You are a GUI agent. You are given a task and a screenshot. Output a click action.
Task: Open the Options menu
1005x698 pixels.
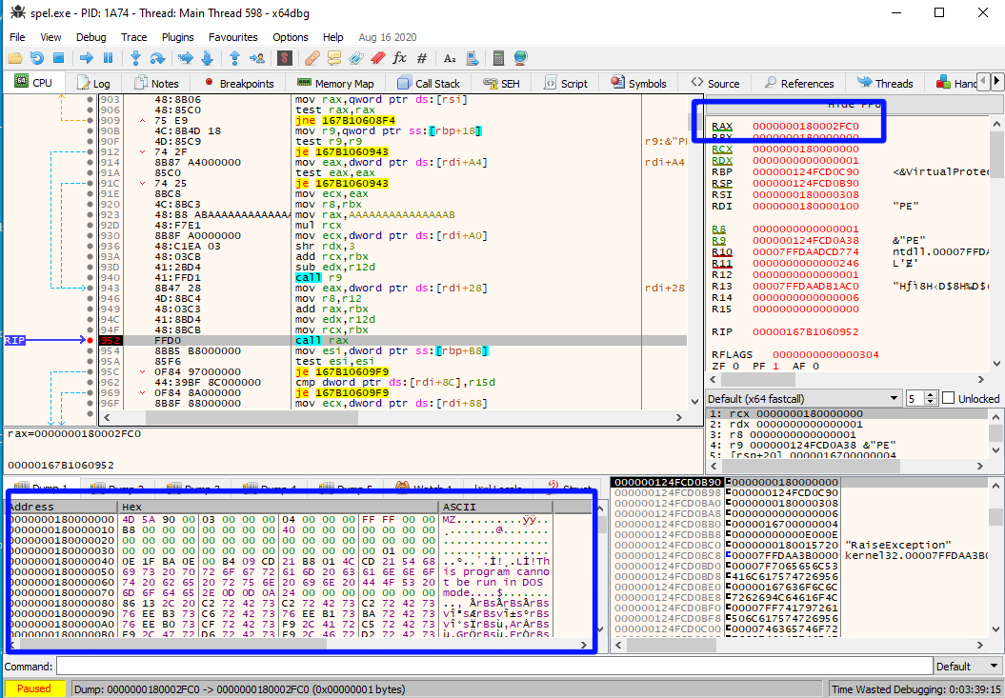pyautogui.click(x=291, y=37)
